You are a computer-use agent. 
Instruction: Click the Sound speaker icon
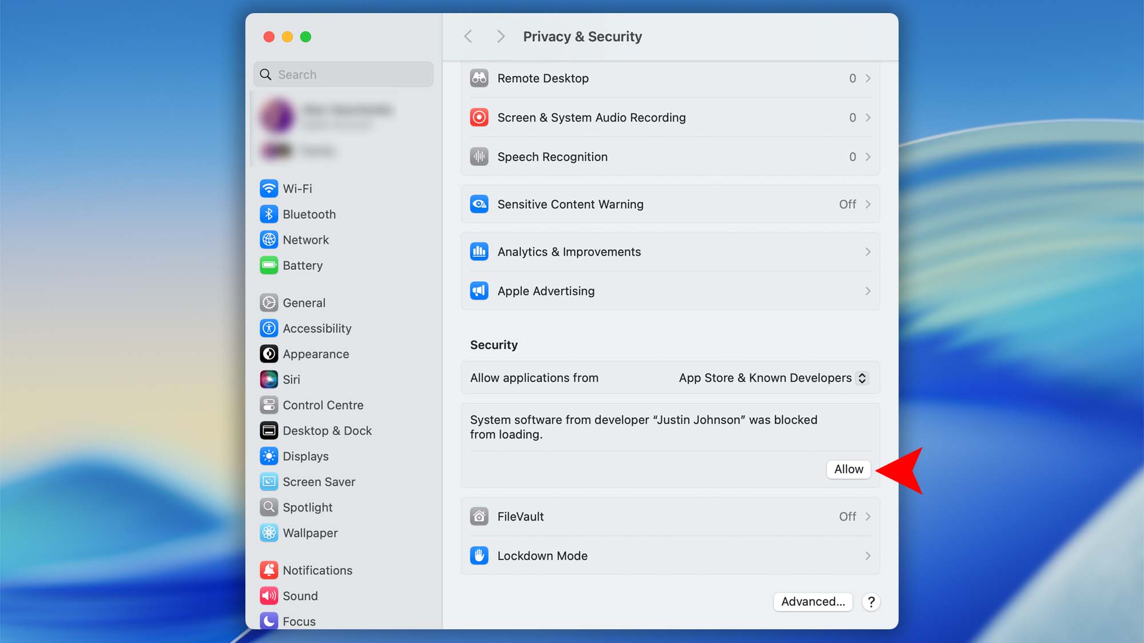click(269, 596)
